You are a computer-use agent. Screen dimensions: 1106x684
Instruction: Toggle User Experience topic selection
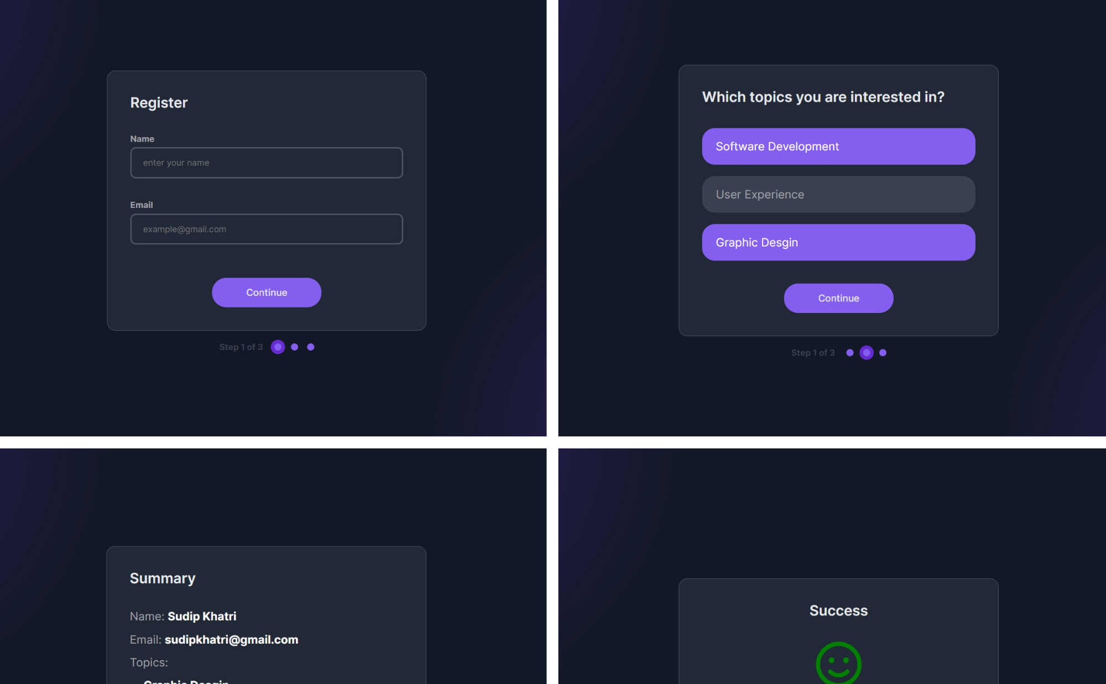point(838,194)
